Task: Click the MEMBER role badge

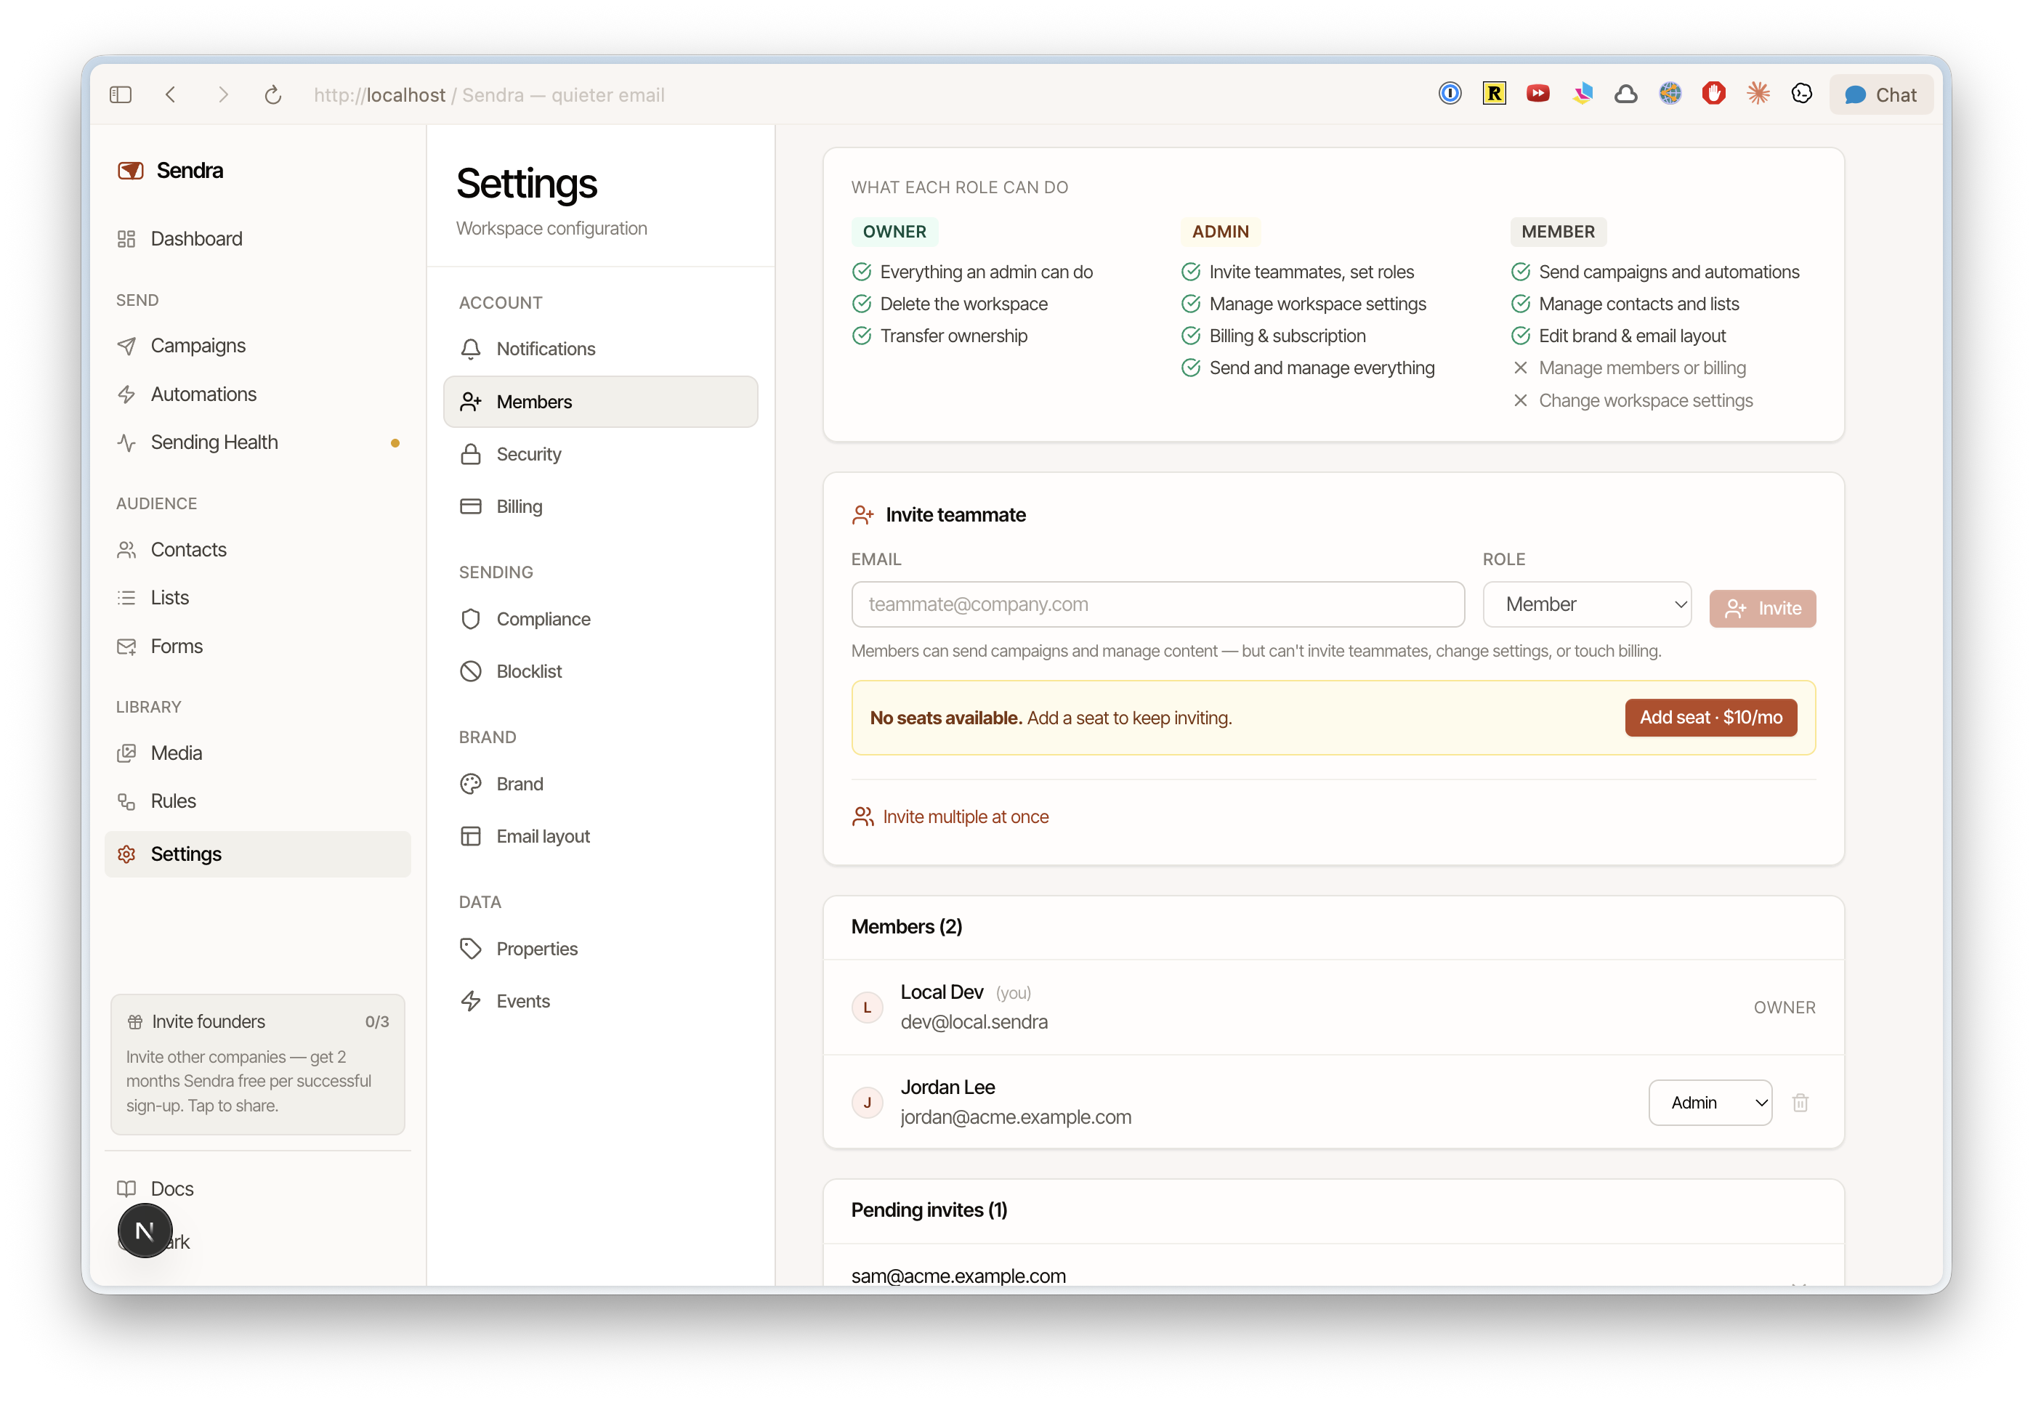Action: [1559, 232]
